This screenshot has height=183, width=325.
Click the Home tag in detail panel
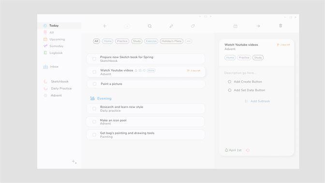pos(230,58)
